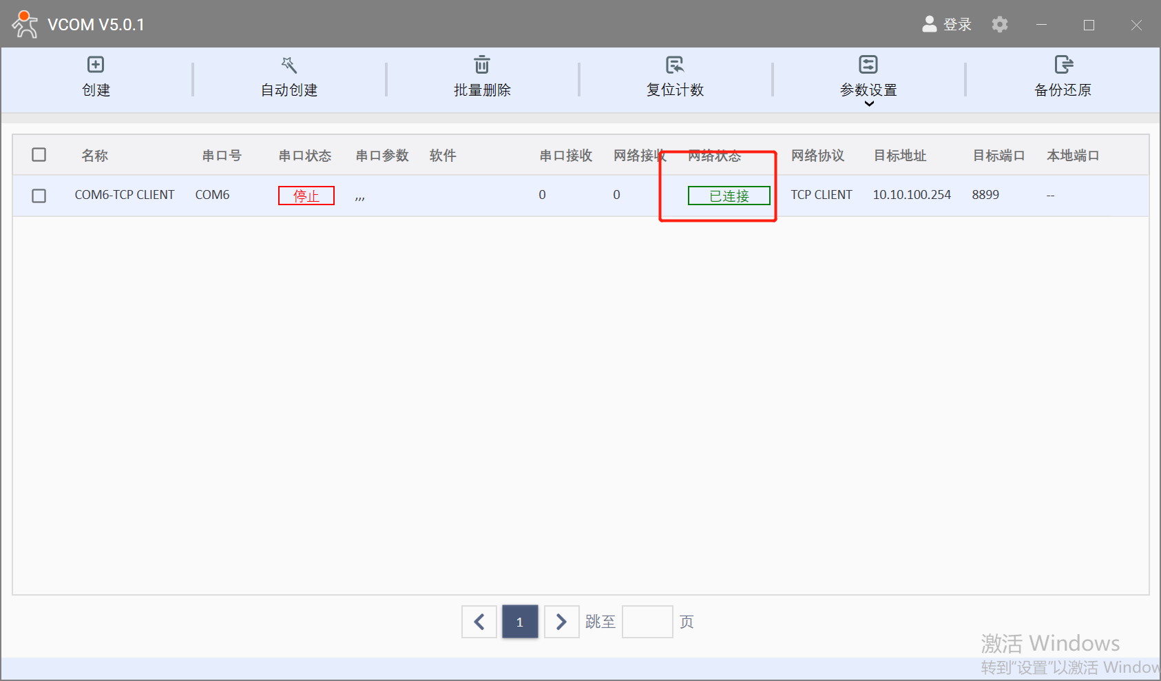
Task: Toggle the select-all checkbox in table header
Action: click(39, 155)
